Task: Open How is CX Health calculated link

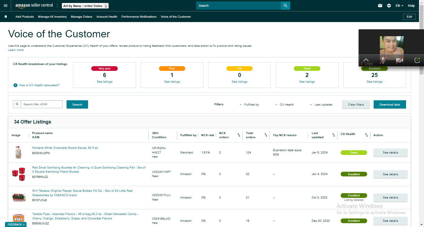Action: click(39, 85)
